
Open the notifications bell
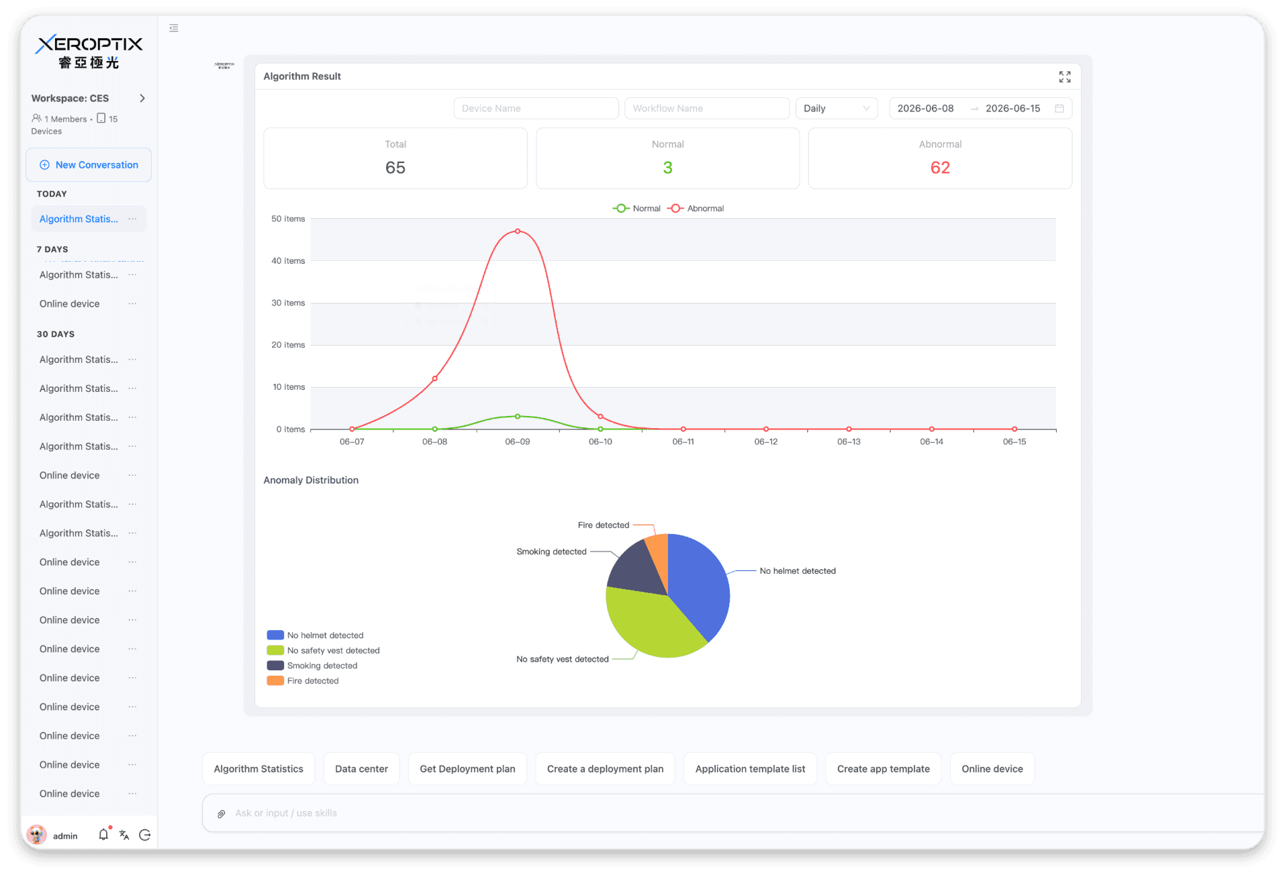[x=103, y=834]
